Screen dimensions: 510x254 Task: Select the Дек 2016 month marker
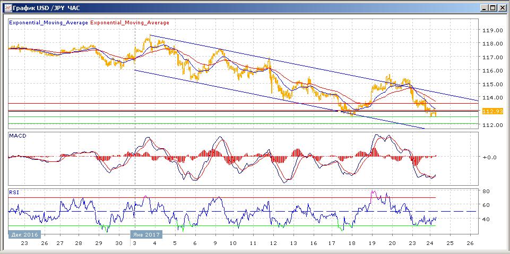pos(24,233)
